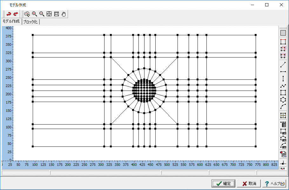The height and width of the screenshot is (190, 289).
Task: Open help via ヘルプ(H) button
Action: coord(274,184)
